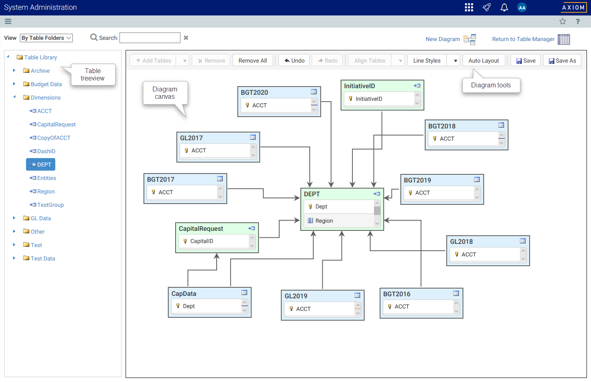The image size is (591, 382).
Task: Click the Save As button
Action: click(562, 61)
